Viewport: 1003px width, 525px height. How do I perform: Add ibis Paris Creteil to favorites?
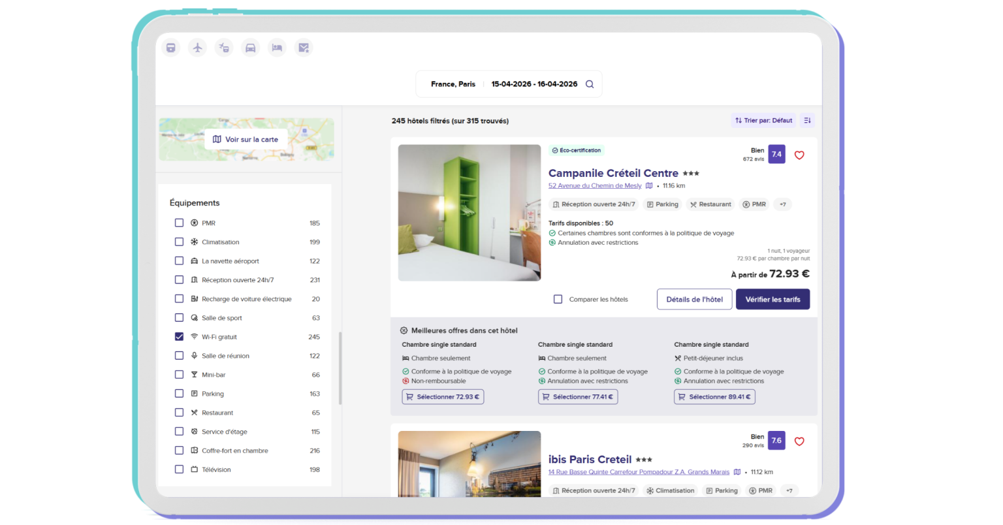point(799,441)
